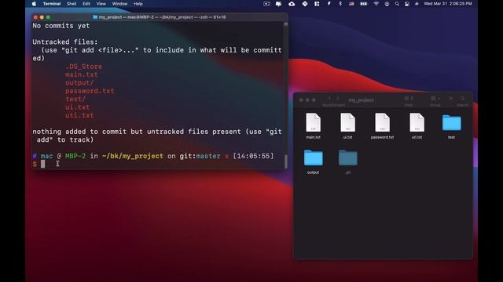The width and height of the screenshot is (503, 282).
Task: Open the Apple menu
Action: tap(34, 4)
